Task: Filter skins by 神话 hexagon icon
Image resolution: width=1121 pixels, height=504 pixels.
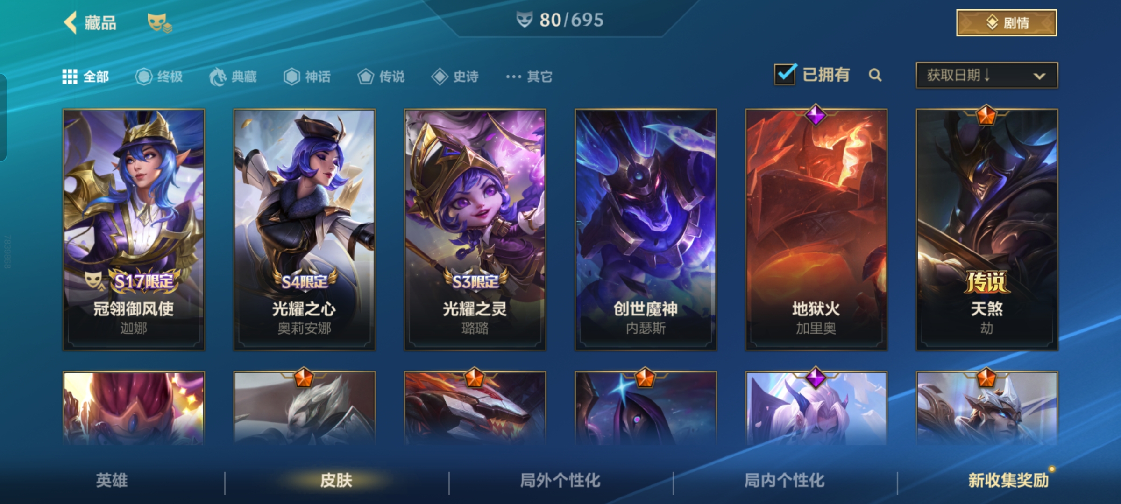Action: click(x=291, y=77)
